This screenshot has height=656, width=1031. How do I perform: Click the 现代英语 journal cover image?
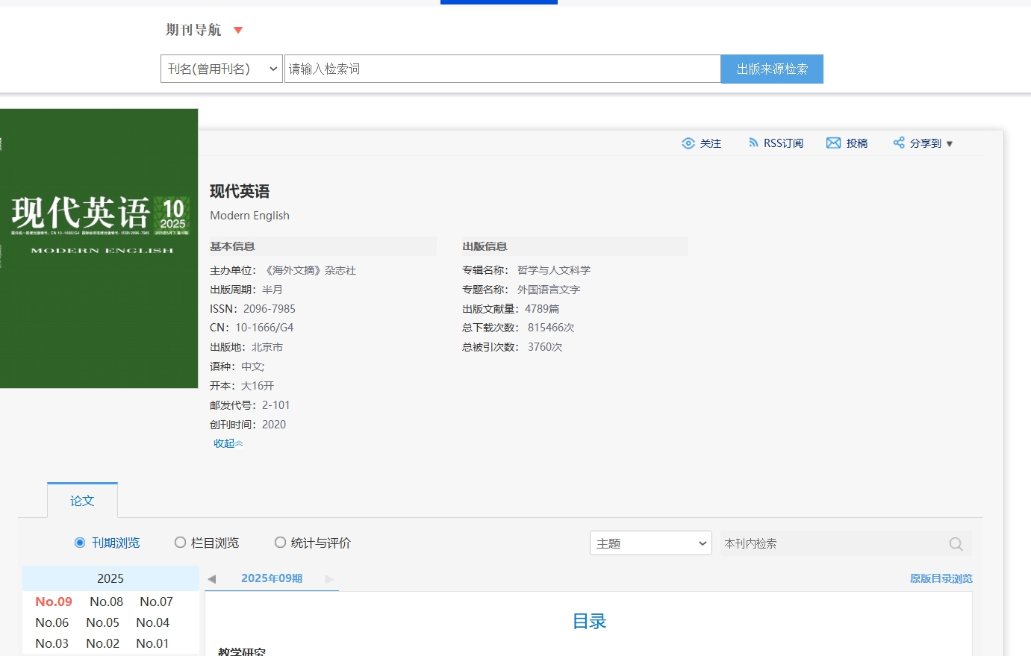99,249
